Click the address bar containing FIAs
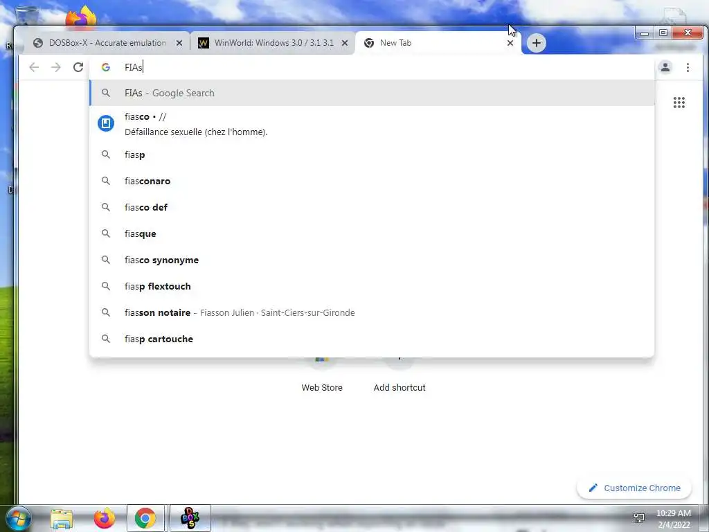 pyautogui.click(x=373, y=67)
